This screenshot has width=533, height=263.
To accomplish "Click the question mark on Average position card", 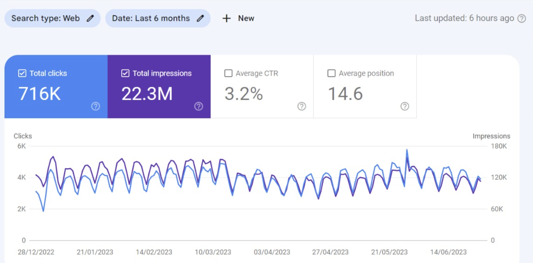I will 405,106.
